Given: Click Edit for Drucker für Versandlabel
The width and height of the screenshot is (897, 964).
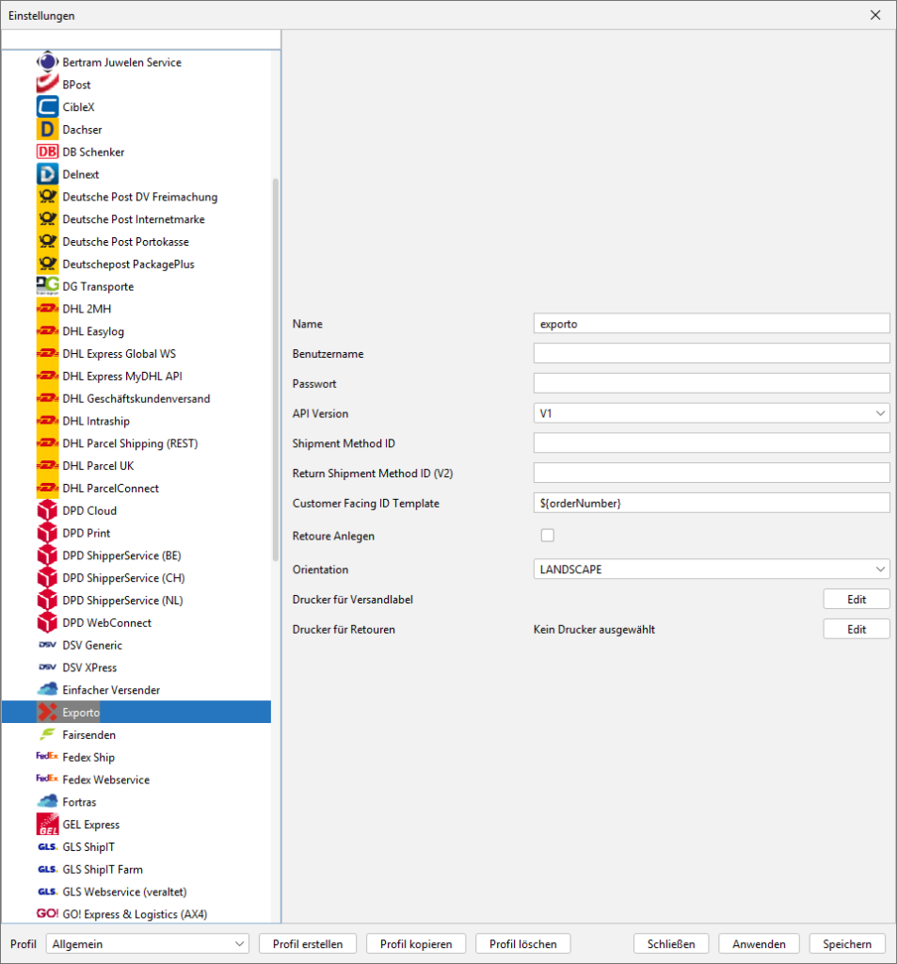Looking at the screenshot, I should [856, 600].
